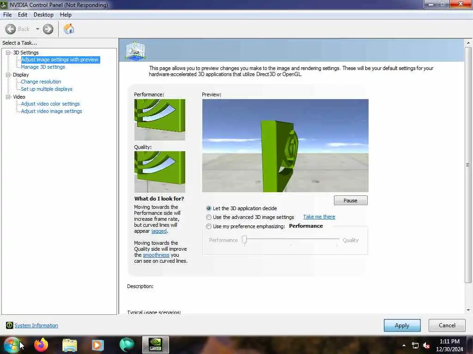Collapse the Display tree node

click(8, 75)
